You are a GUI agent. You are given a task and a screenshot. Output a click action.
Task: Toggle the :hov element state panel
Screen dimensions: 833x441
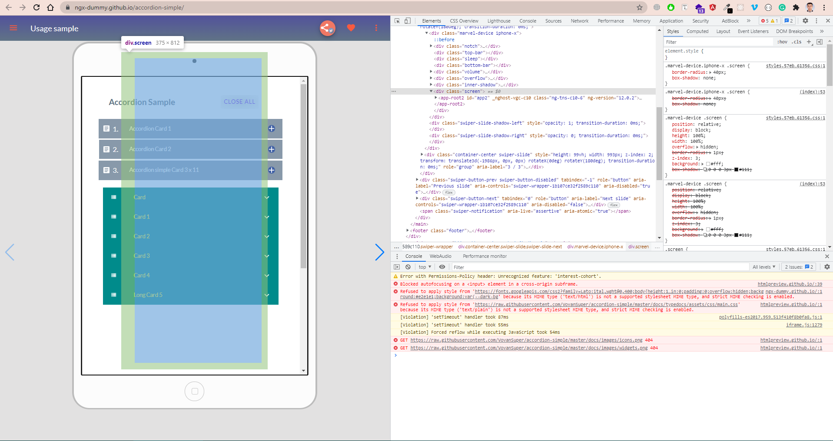pos(782,42)
